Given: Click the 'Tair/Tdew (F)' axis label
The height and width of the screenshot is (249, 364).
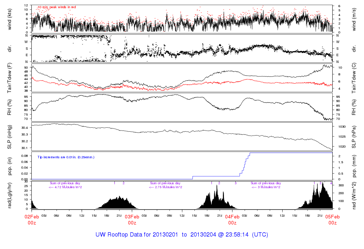Looking at the screenshot, I should (x=10, y=78).
